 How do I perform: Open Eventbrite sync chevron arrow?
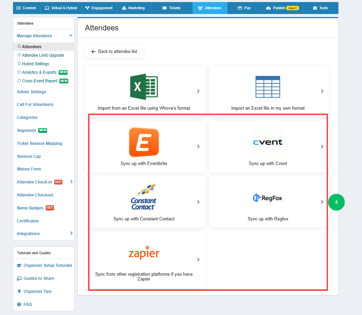[x=198, y=147]
